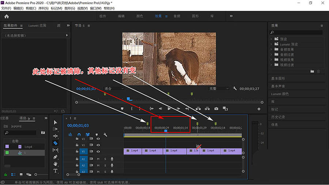Click the Export Frame camera icon

tap(216, 108)
